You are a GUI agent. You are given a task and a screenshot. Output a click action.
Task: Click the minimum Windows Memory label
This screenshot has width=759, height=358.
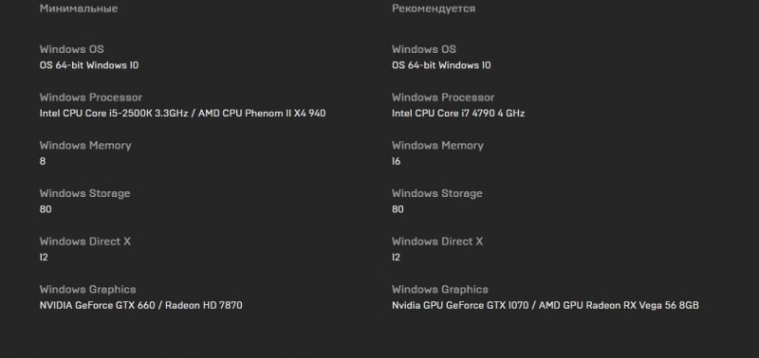(85, 146)
